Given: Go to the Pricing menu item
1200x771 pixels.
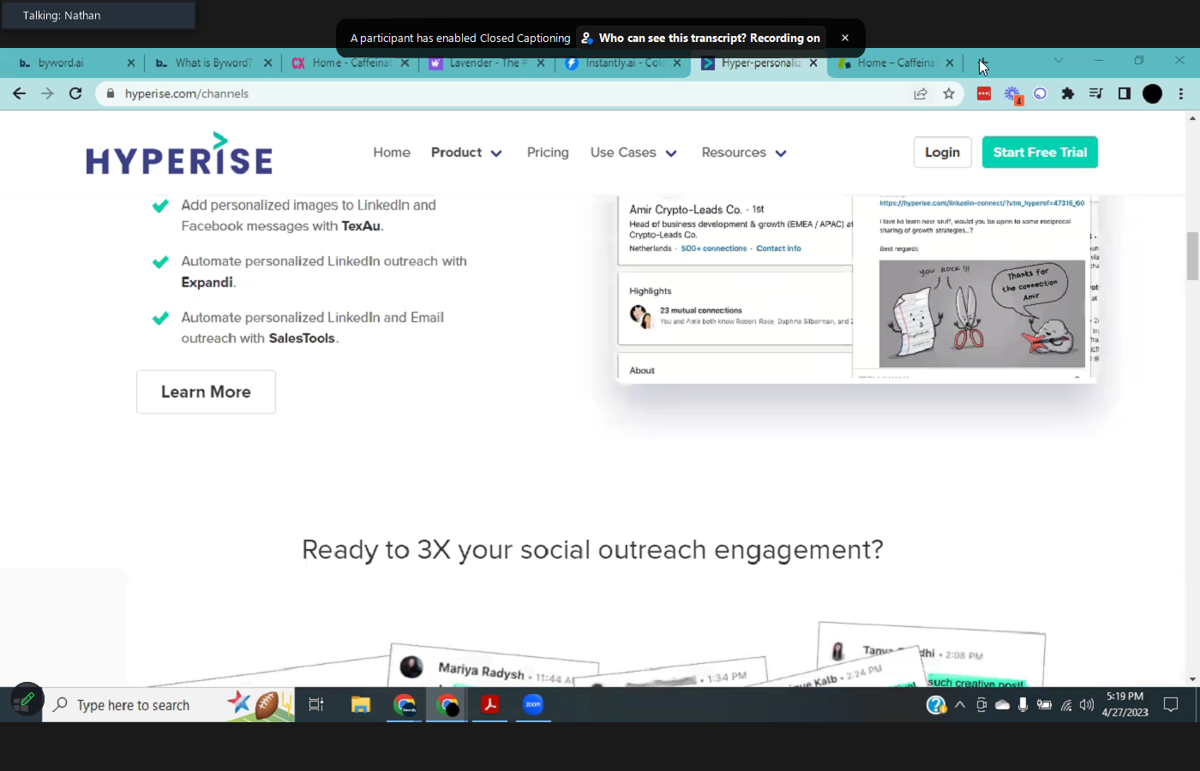Looking at the screenshot, I should click(548, 152).
